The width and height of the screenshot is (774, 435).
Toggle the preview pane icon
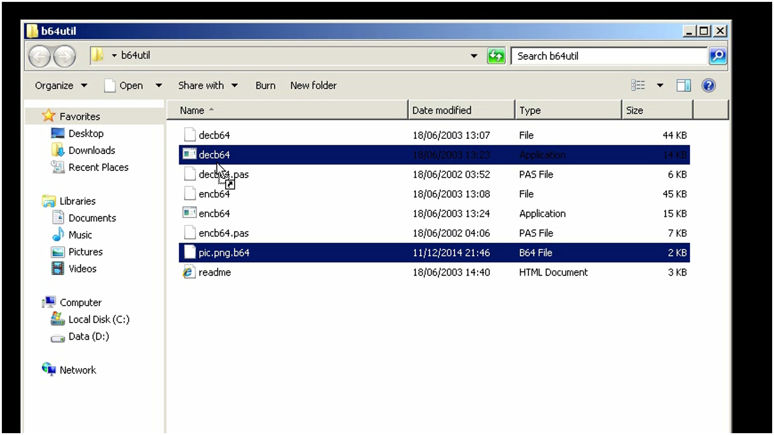coord(683,86)
